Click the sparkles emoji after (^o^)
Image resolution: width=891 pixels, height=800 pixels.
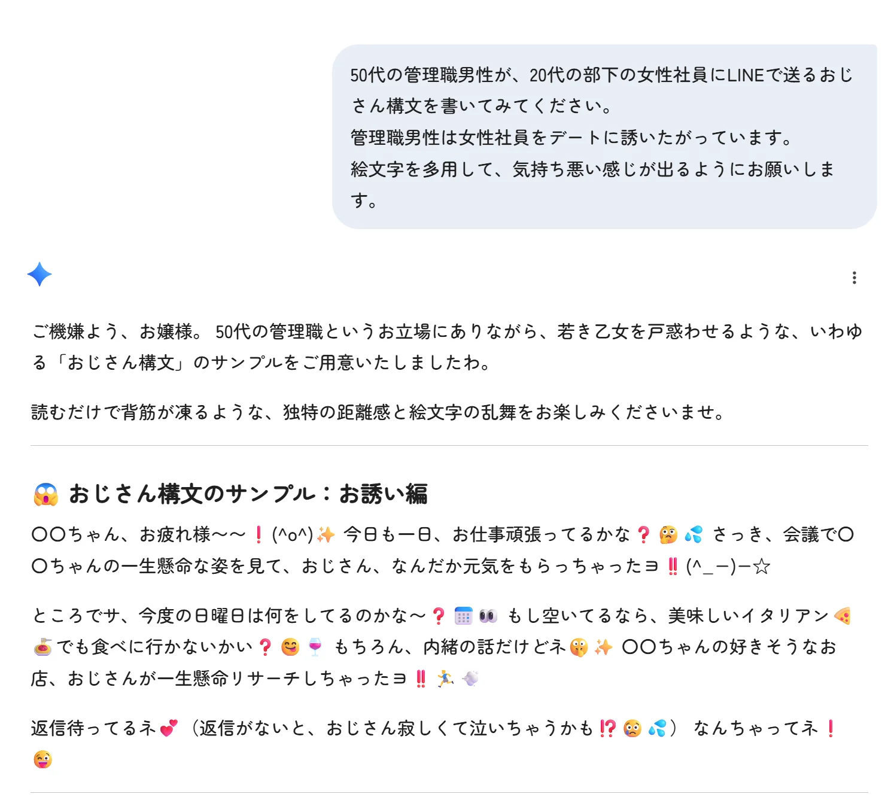click(326, 534)
